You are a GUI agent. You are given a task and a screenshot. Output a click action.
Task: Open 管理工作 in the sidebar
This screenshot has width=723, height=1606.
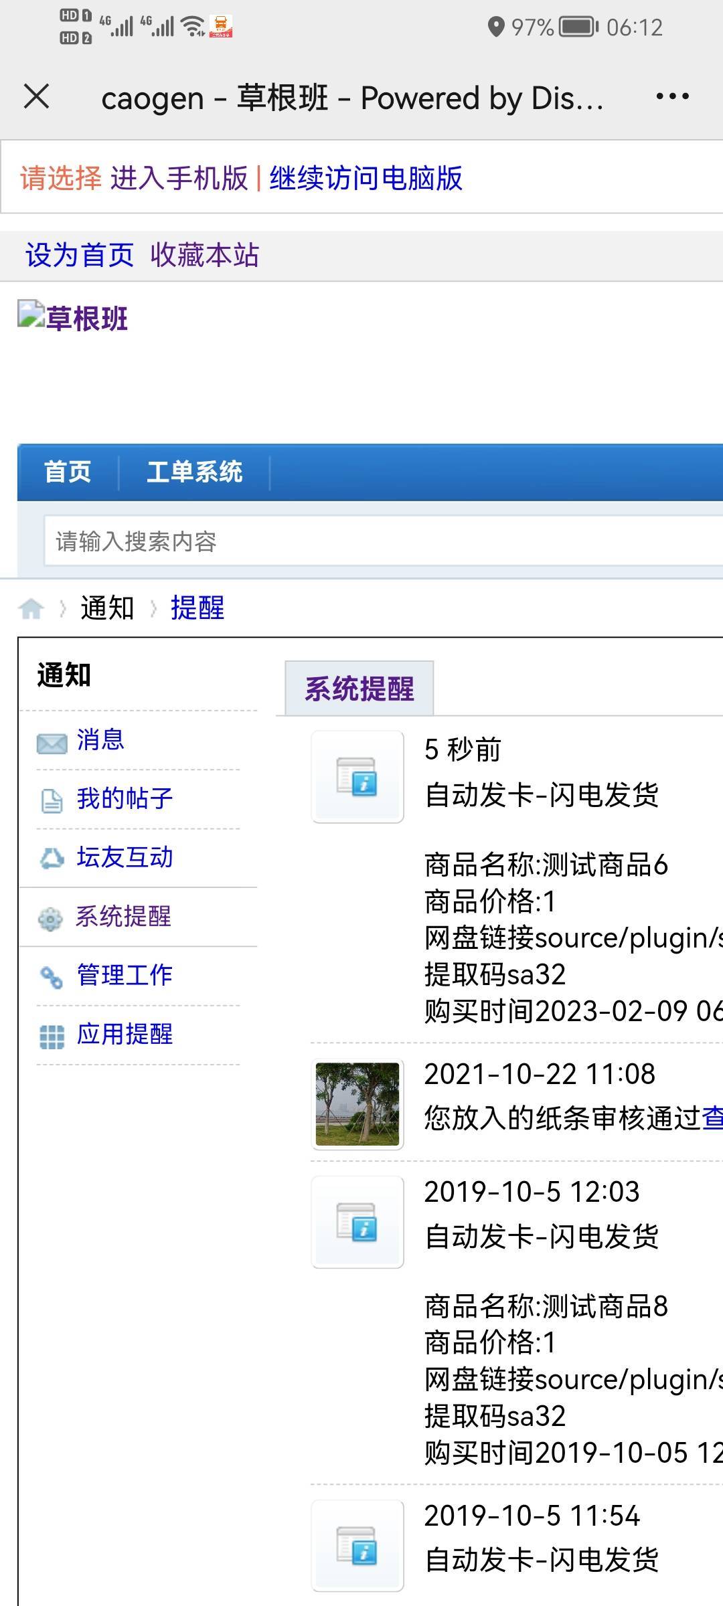pyautogui.click(x=125, y=976)
